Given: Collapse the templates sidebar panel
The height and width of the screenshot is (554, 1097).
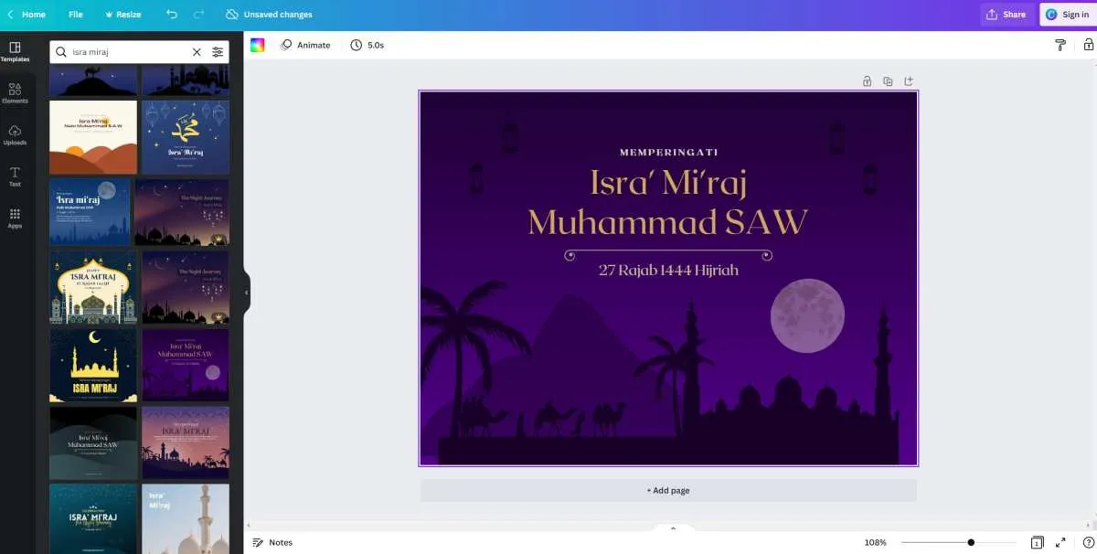Looking at the screenshot, I should click(x=245, y=293).
